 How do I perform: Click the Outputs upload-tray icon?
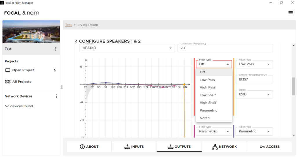click(x=171, y=147)
